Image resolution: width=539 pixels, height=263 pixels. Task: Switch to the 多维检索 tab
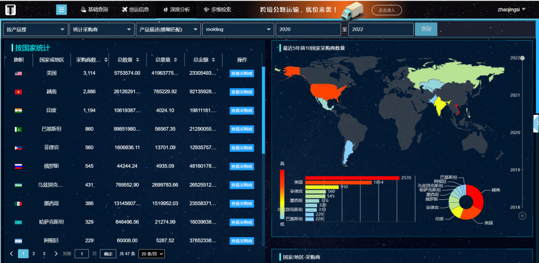tap(217, 9)
